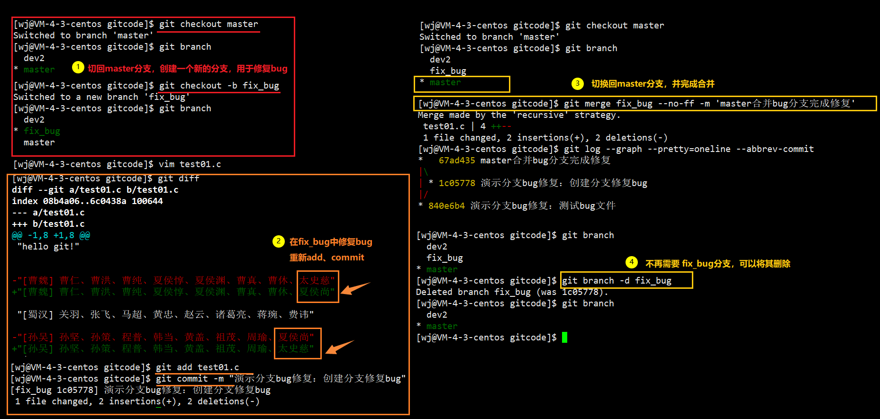Select the 'diff --git a/test01.c b/test01.c' line
This screenshot has height=419, width=880.
[x=95, y=190]
